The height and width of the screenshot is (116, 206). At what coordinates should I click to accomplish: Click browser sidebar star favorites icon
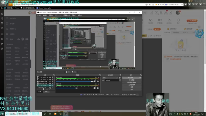(2, 14)
